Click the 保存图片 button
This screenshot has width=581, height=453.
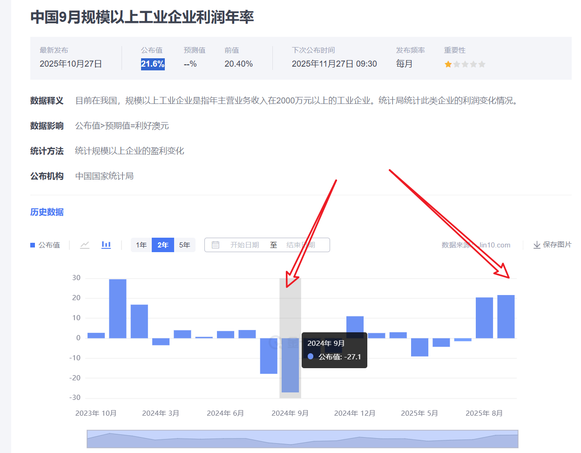556,244
